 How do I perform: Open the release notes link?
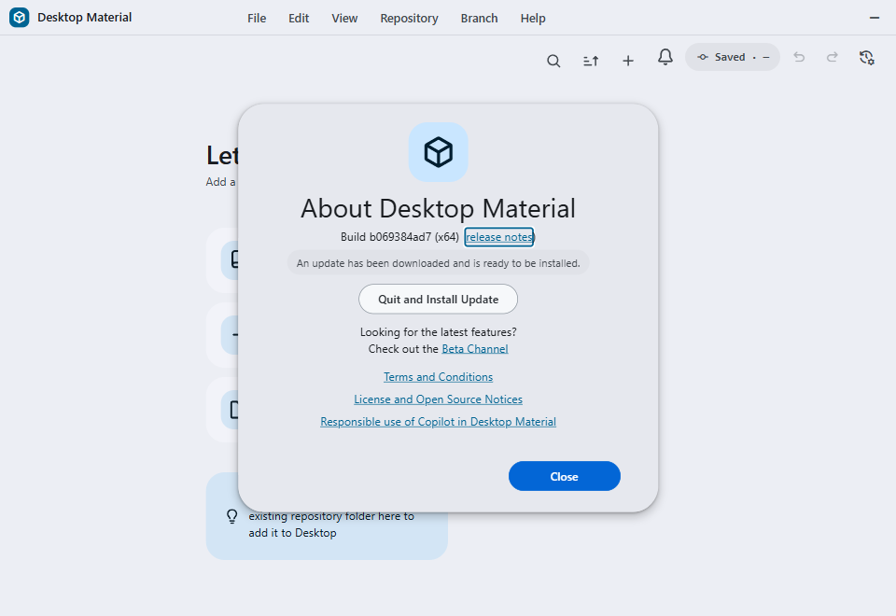pyautogui.click(x=499, y=237)
